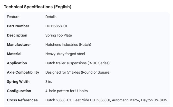Click the Cross References values text
Screen dimensions: 173x107
pos(106,100)
